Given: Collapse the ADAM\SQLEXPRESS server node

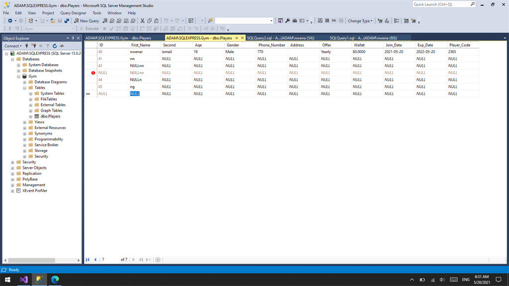Looking at the screenshot, I should (6, 54).
